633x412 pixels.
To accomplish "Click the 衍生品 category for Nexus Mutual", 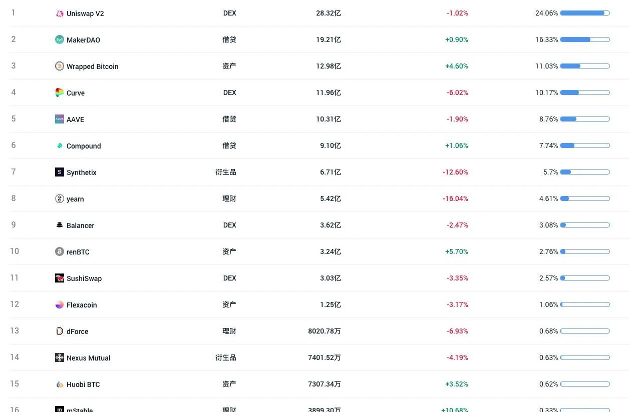I will click(226, 357).
